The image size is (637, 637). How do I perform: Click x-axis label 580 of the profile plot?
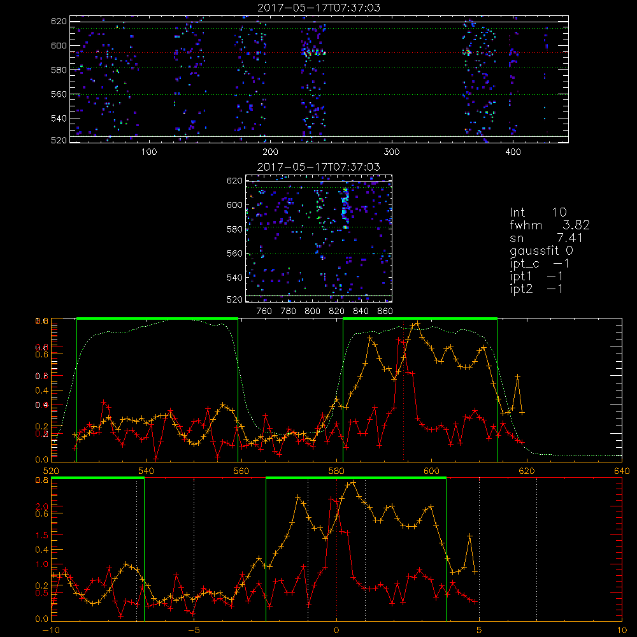click(336, 471)
